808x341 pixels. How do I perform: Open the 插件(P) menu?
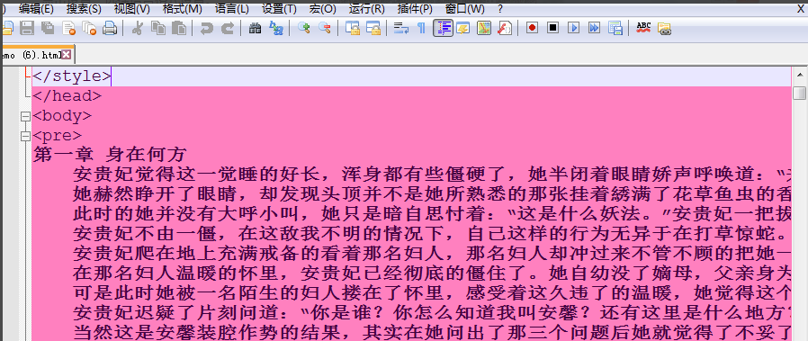[416, 9]
